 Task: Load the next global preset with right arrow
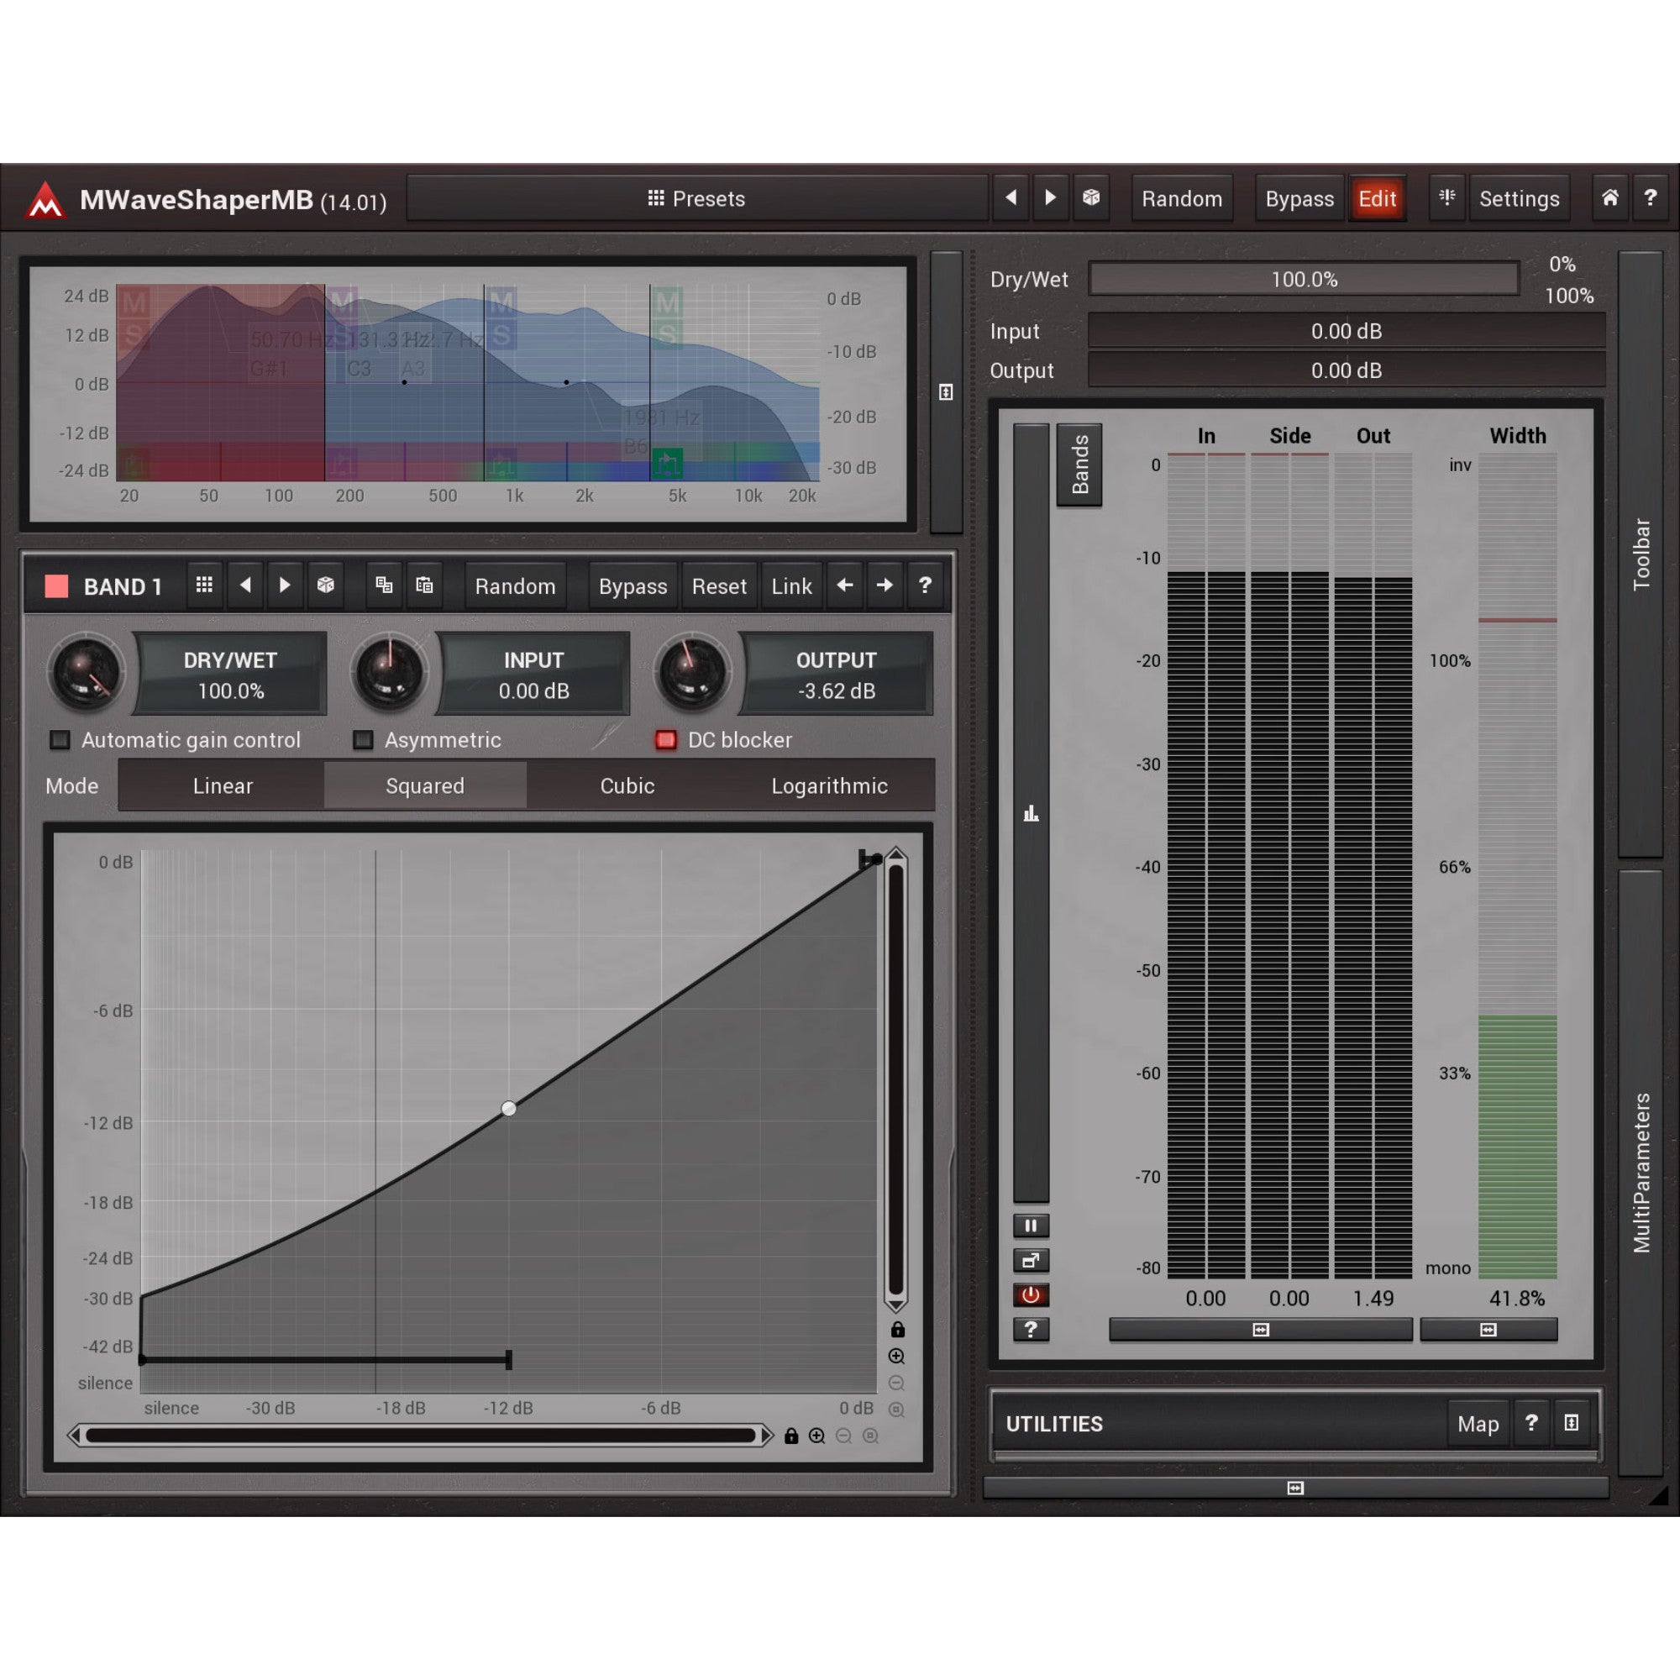tap(1051, 198)
